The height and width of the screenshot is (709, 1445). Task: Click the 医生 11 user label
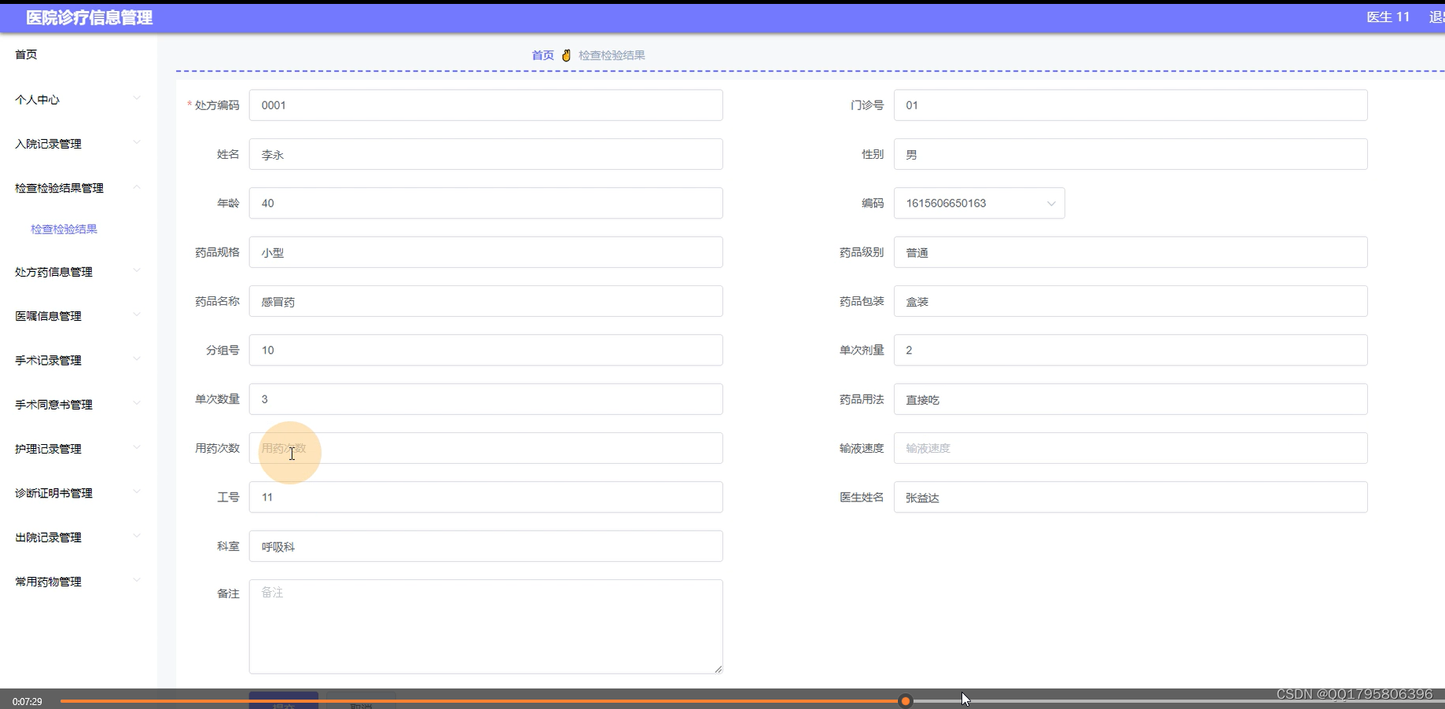1388,17
